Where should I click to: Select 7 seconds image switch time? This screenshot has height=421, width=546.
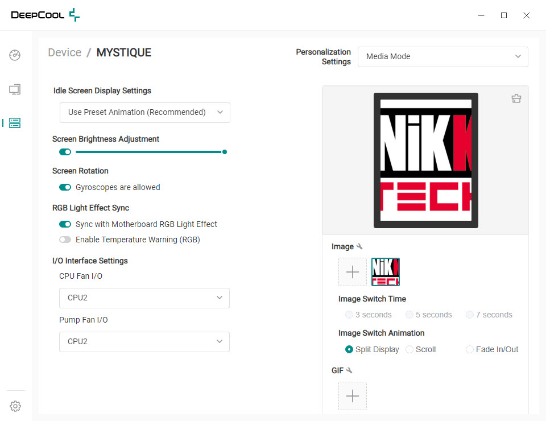[489, 315]
